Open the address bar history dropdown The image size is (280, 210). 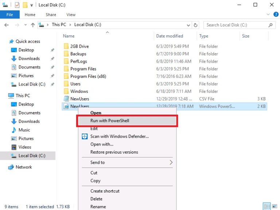click(x=188, y=25)
